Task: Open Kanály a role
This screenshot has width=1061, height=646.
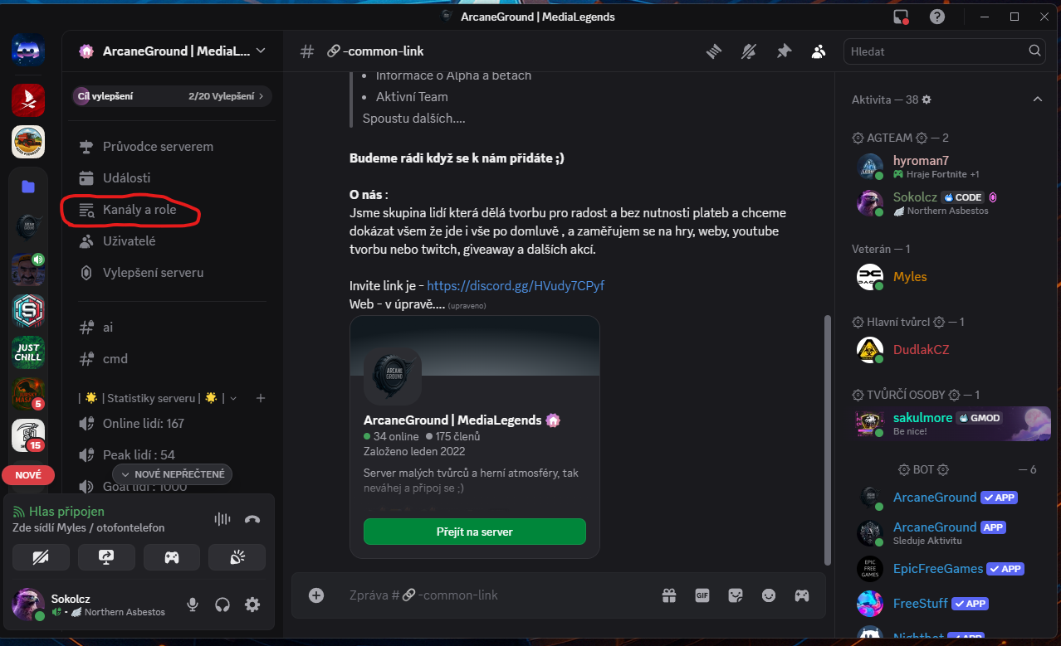Action: [172, 210]
